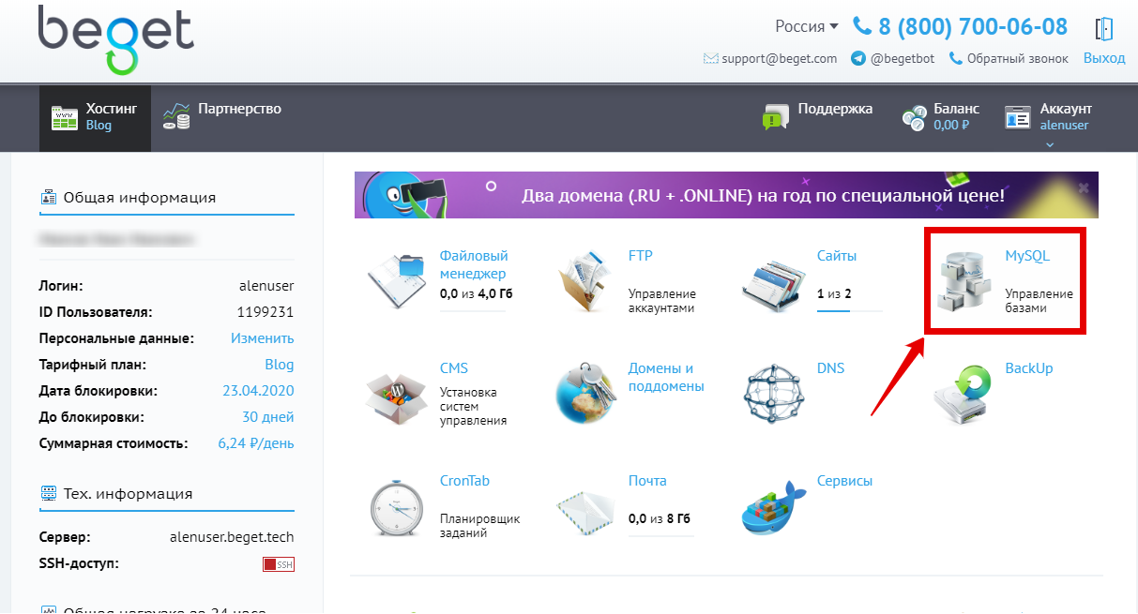Click the @begetbot link
Screen dimensions: 1138x614
pos(903,58)
